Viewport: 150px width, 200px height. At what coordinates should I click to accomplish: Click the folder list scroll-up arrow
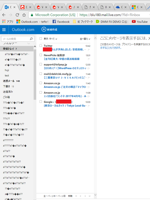35,47
